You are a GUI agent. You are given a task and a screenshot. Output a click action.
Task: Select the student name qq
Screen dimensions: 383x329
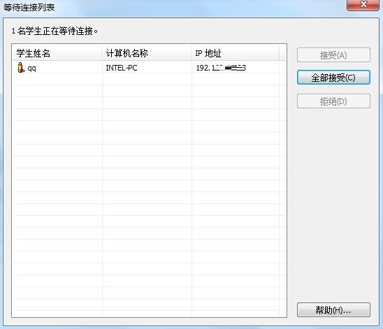pos(31,68)
